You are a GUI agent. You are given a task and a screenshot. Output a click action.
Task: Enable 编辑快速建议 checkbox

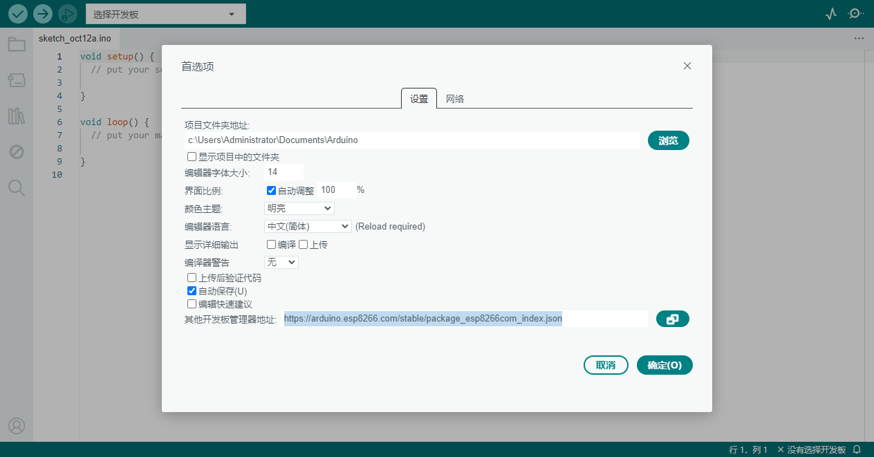tap(192, 304)
